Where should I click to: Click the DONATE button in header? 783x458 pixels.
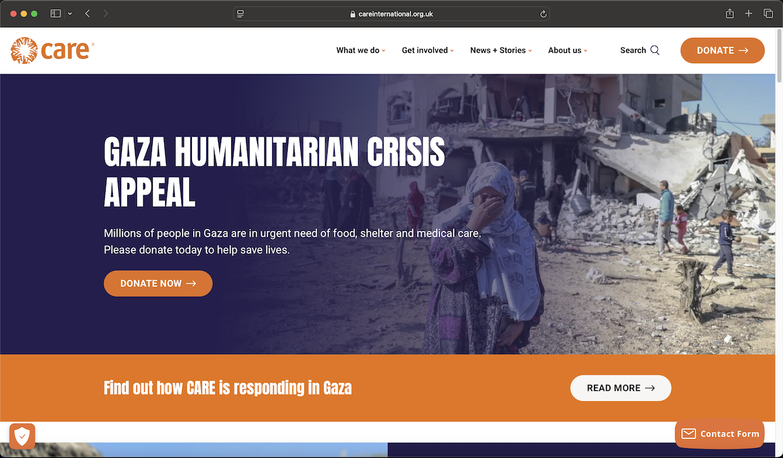coord(722,50)
